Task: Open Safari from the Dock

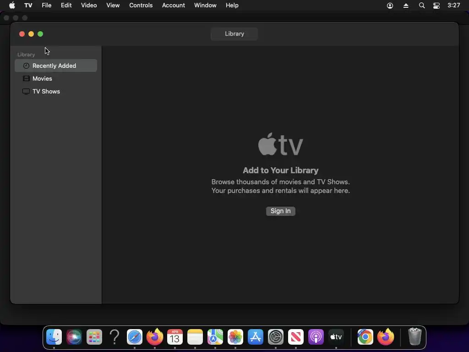Action: pyautogui.click(x=135, y=337)
